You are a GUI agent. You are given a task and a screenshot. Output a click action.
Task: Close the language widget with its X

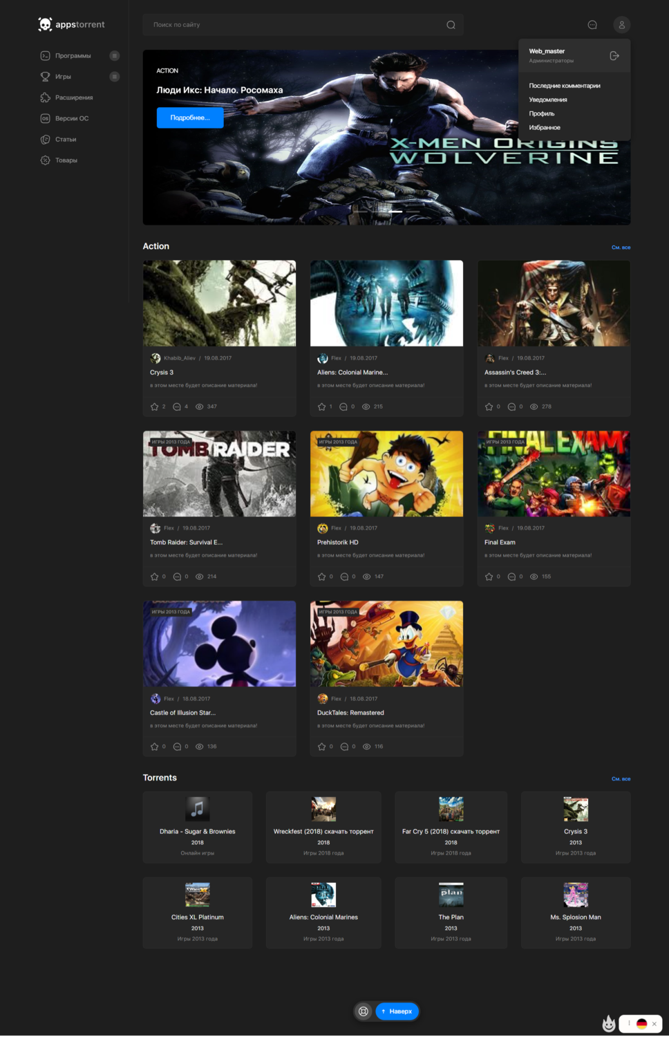[x=654, y=1024]
